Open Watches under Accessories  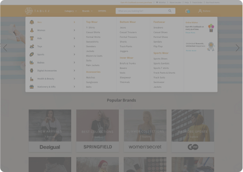[91, 78]
